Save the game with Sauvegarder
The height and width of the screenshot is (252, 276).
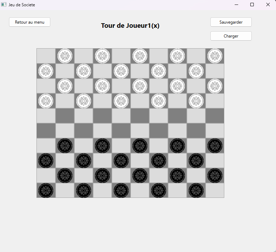tap(231, 22)
